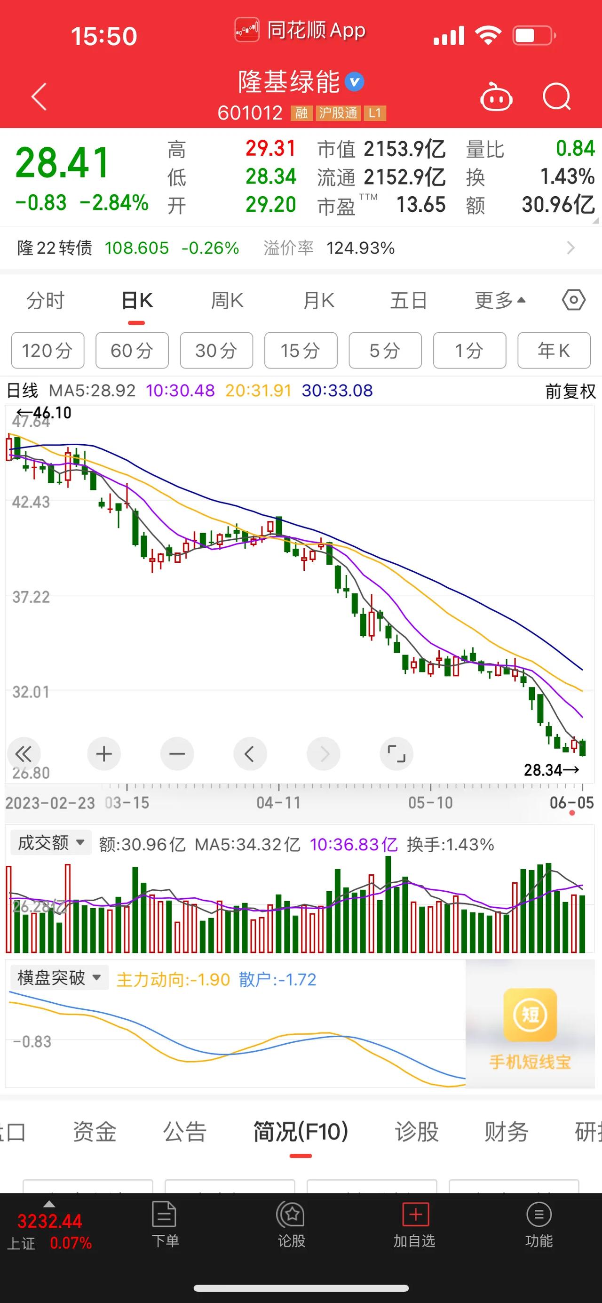The width and height of the screenshot is (602, 1303).
Task: Expand 上证 index bar arrow
Action: 48,1204
